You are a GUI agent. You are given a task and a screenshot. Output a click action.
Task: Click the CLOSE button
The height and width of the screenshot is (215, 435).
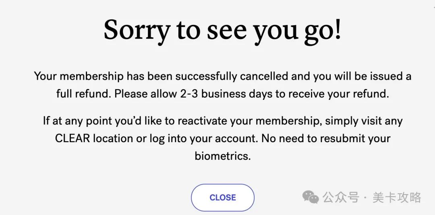click(222, 197)
